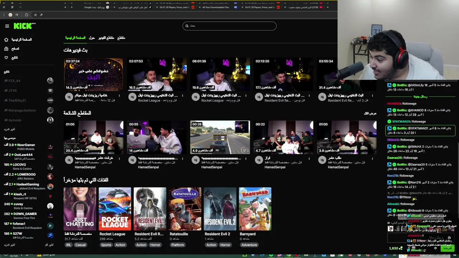Screen dimensions: 459x258
Task: Click عرض الكل beside popular clips
Action: point(370,113)
